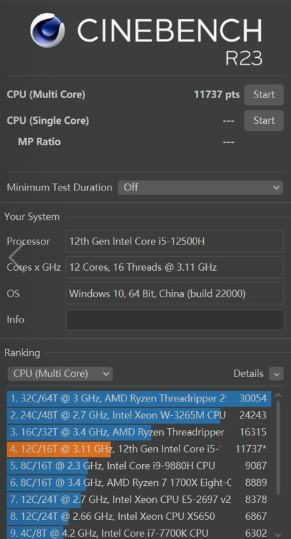
Task: Select the AMD Ryzen 7 1700X ranking row
Action: [139, 483]
